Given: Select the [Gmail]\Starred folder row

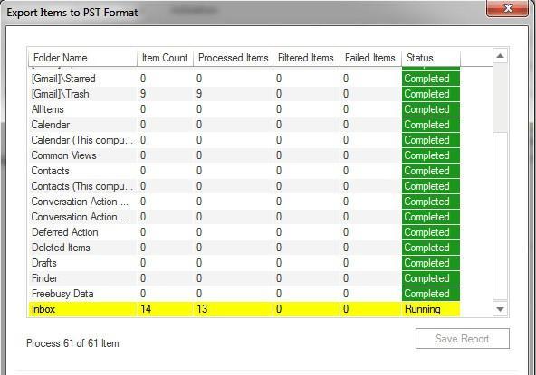Looking at the screenshot, I should point(244,79).
